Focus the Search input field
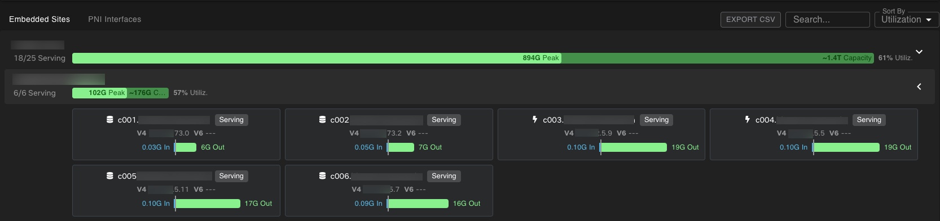Screen dimensions: 940x221 (x=828, y=20)
